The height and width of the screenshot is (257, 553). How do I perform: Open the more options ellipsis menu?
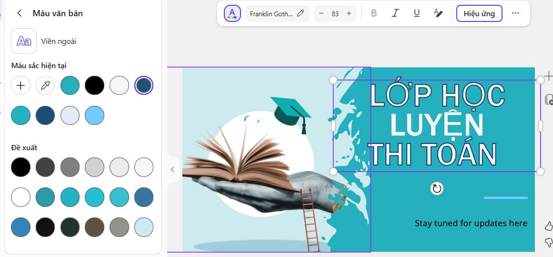click(x=515, y=13)
